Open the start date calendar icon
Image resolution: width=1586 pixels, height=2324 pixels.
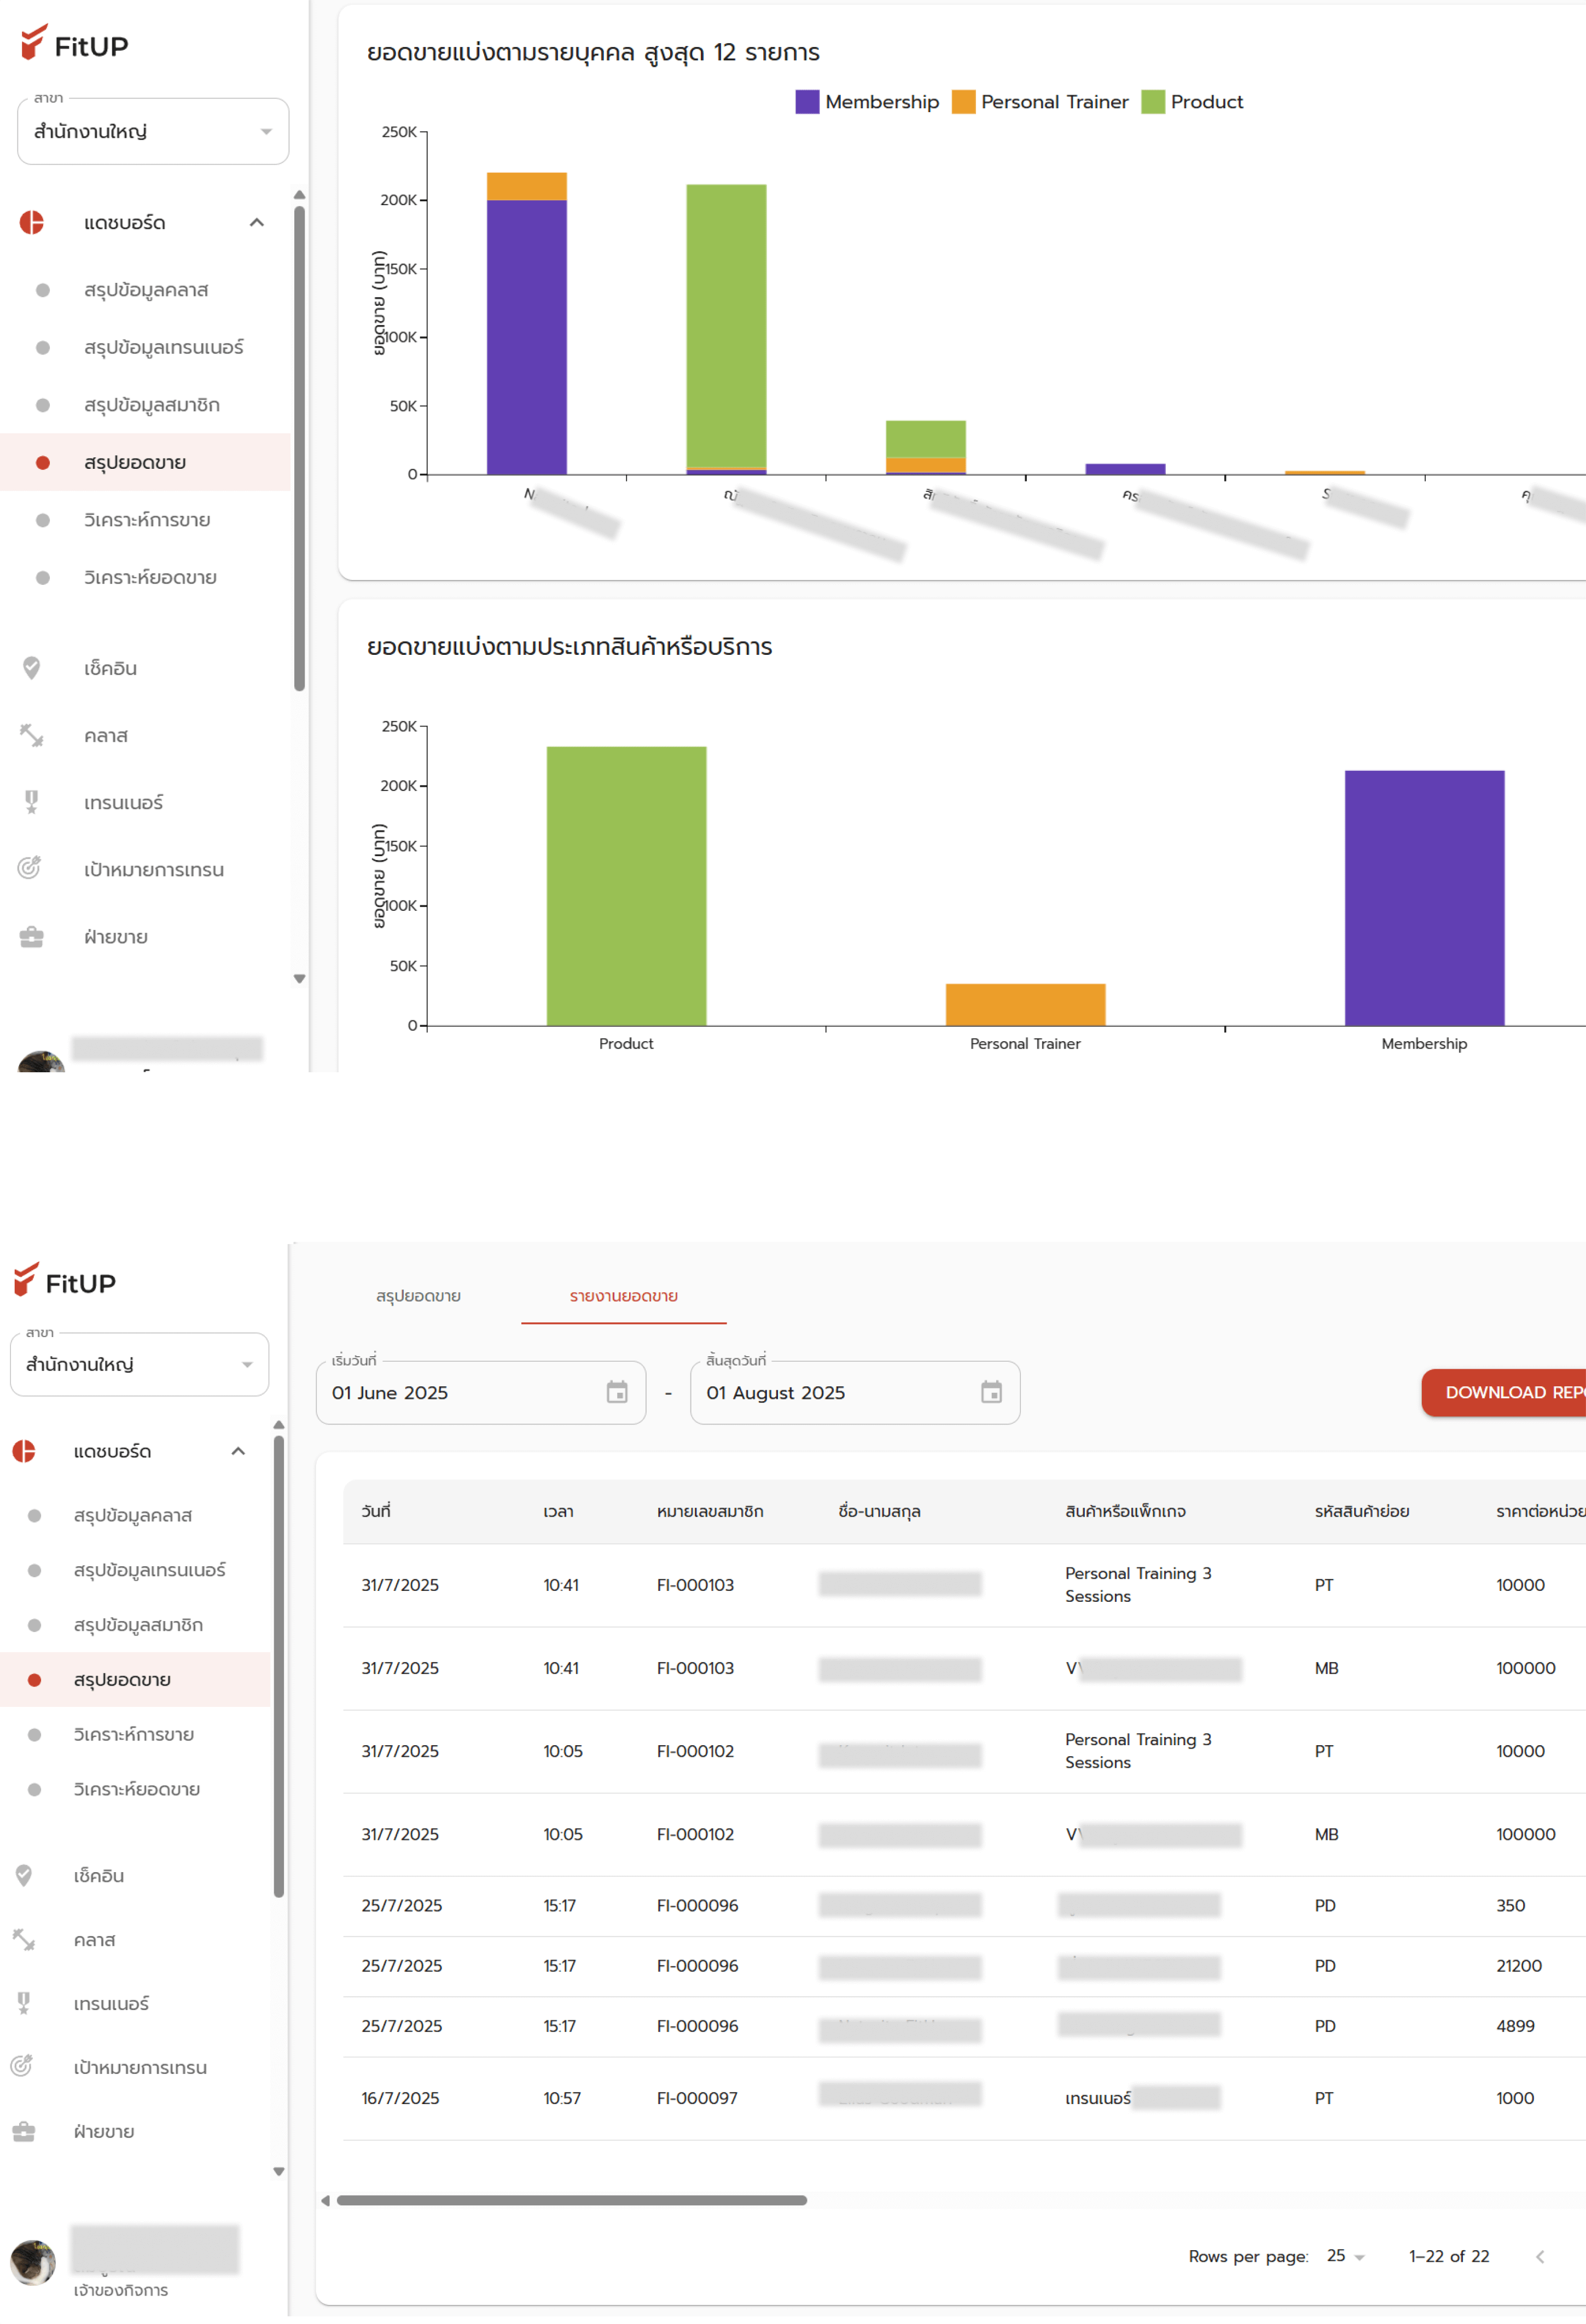point(617,1392)
